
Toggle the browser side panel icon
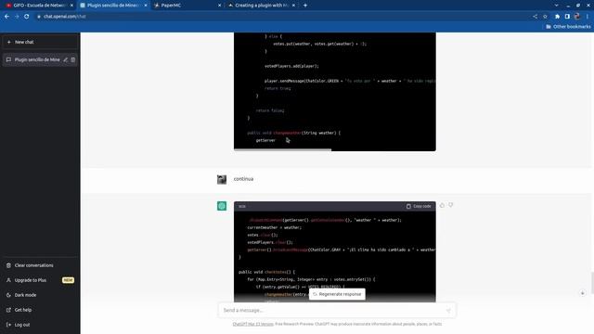tap(567, 17)
